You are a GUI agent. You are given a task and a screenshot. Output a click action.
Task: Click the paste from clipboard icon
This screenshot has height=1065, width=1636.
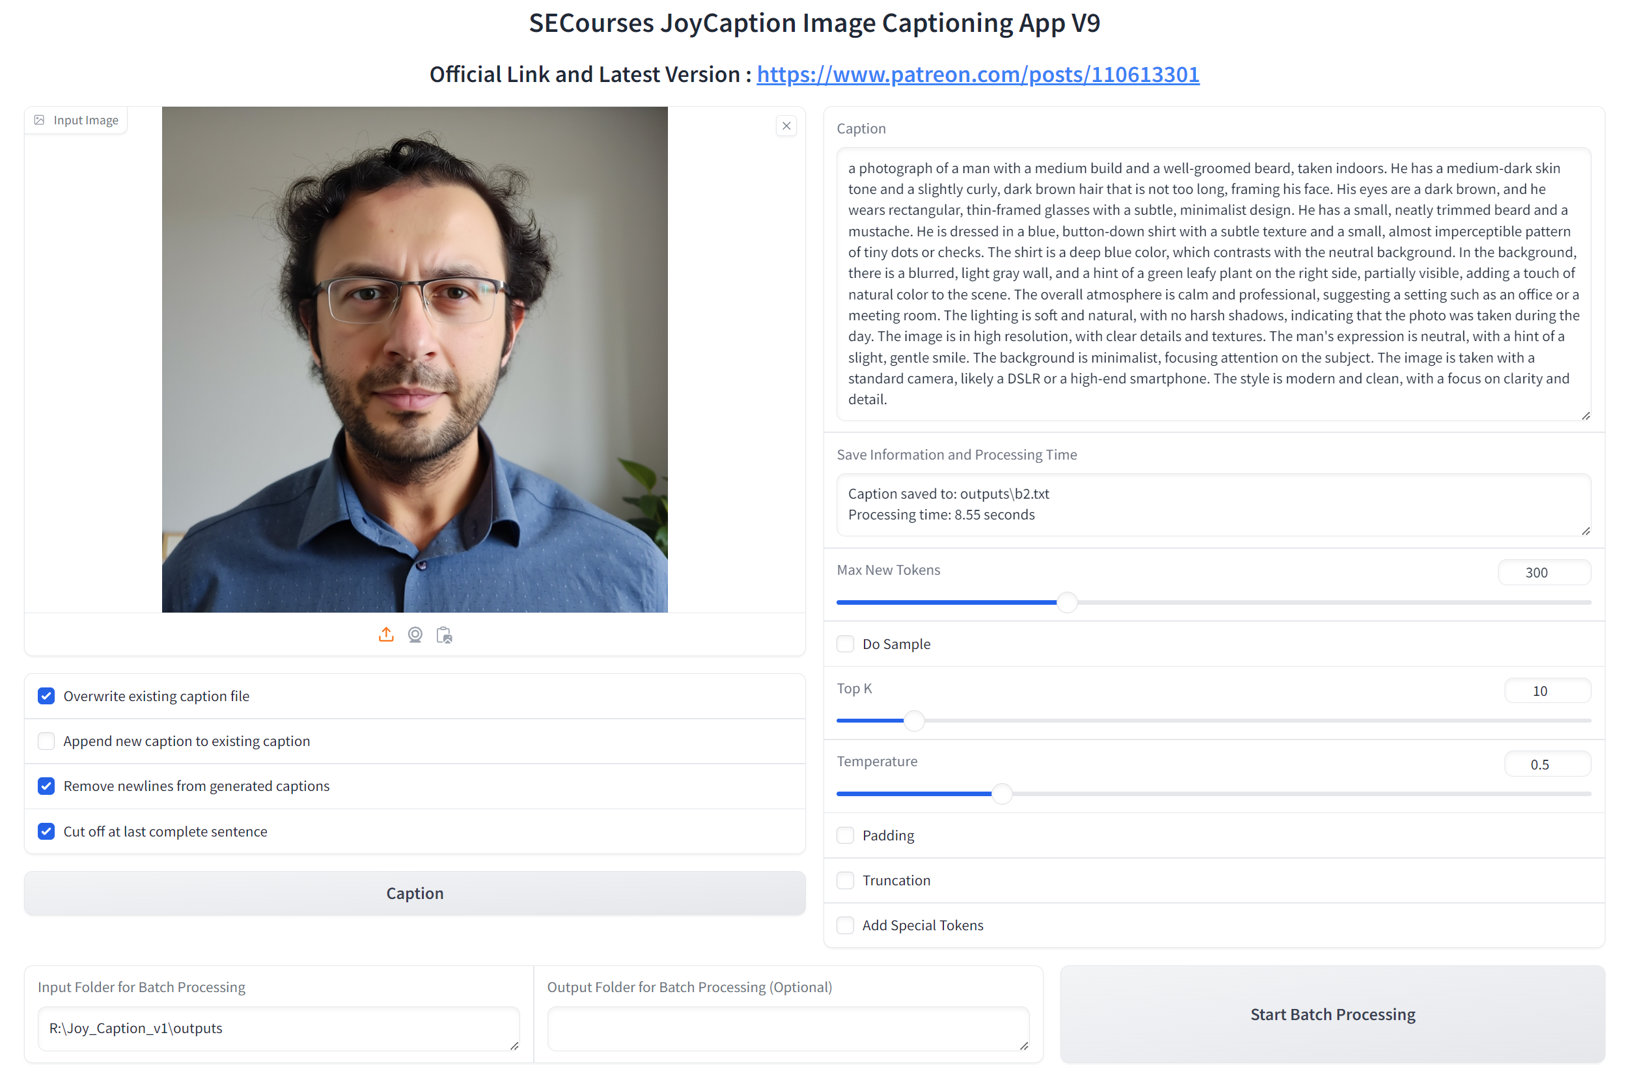[444, 635]
